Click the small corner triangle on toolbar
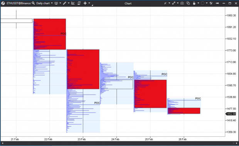This screenshot has height=146, width=239. [x=93, y=5]
